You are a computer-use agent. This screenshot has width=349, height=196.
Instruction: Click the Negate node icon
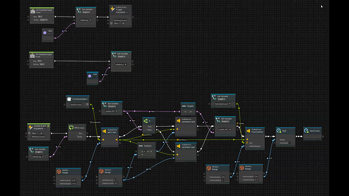(184, 106)
